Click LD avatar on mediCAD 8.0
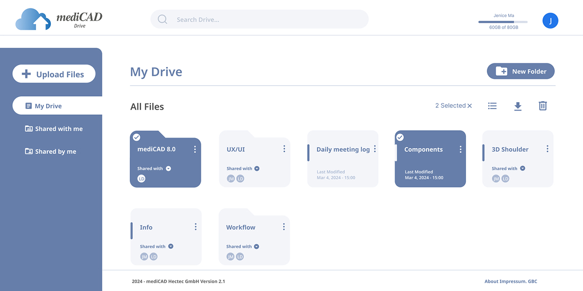Screen dimensions: 583x291 click(x=141, y=179)
